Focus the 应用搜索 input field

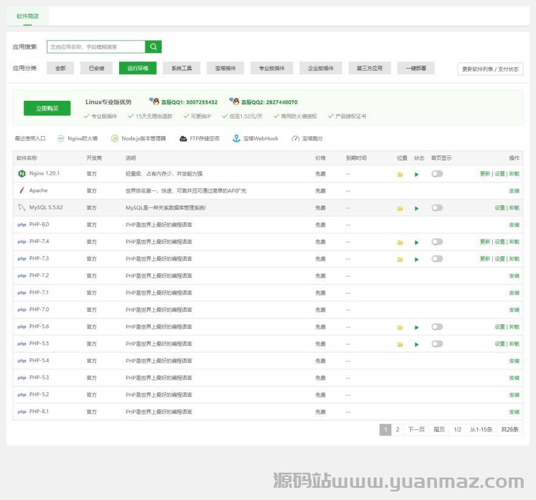coord(96,47)
